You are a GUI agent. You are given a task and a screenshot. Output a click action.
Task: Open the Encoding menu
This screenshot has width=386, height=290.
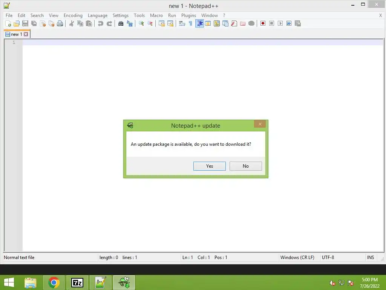coord(73,15)
